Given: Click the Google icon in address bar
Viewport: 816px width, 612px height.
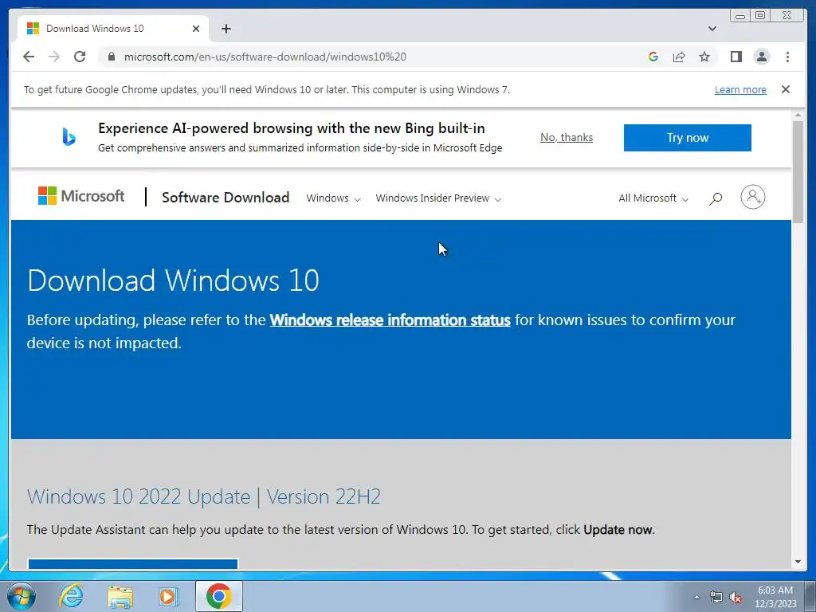Looking at the screenshot, I should (653, 57).
